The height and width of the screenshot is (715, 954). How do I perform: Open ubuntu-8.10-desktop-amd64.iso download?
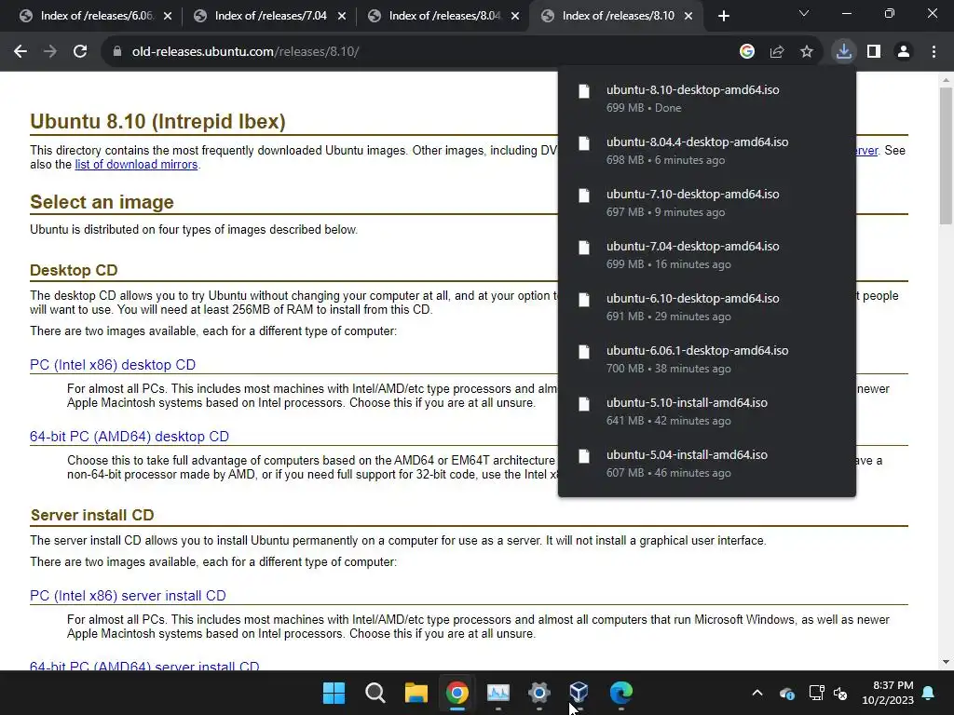pos(706,98)
